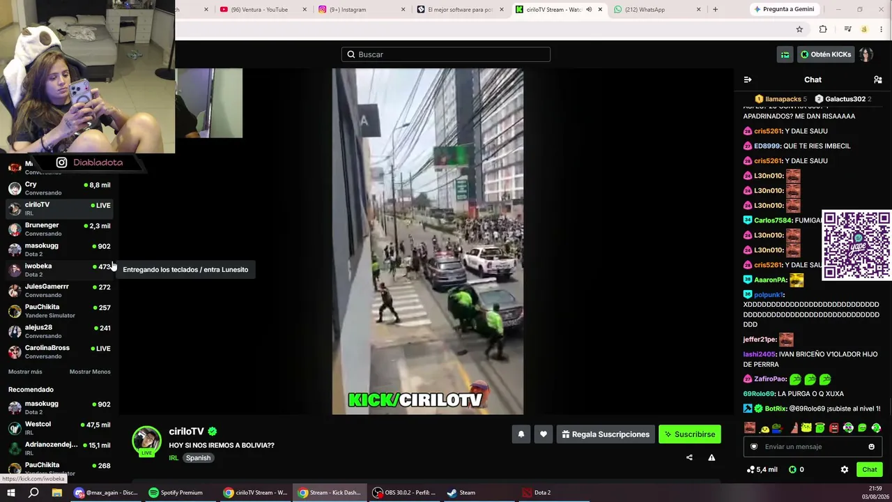
Task: Open chat settings gear icon
Action: coord(845,469)
